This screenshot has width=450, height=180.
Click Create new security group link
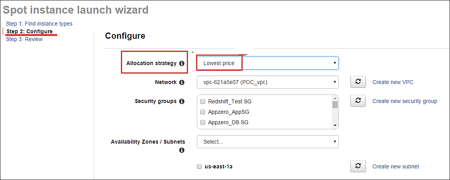(405, 101)
